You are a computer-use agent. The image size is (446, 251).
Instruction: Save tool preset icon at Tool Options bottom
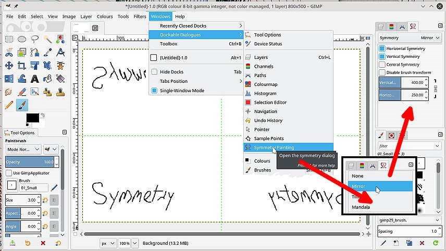(13, 243)
